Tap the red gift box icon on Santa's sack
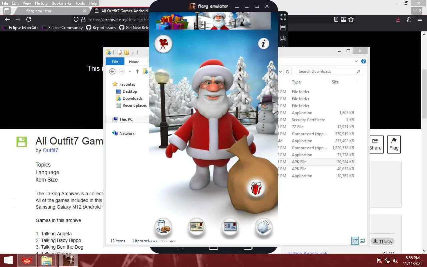Screen dimensions: 427x267 (x=256, y=188)
